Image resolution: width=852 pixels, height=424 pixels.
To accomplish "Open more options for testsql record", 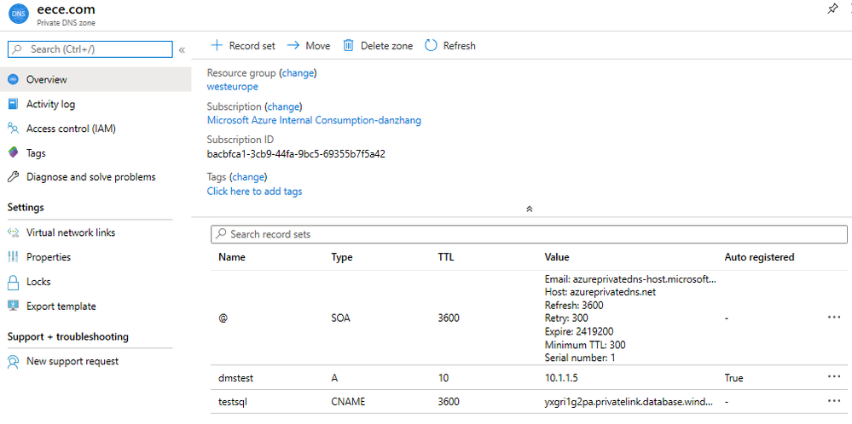I will tap(834, 402).
